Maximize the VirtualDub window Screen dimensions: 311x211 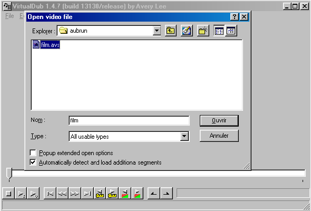(295, 6)
